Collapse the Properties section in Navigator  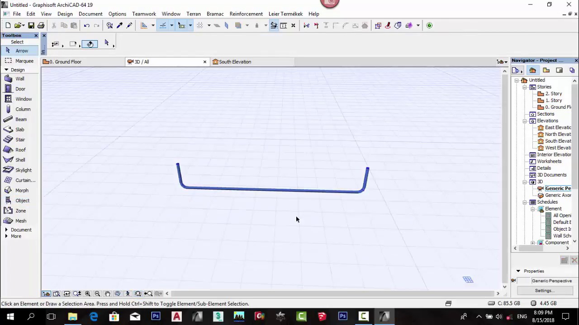pyautogui.click(x=518, y=271)
